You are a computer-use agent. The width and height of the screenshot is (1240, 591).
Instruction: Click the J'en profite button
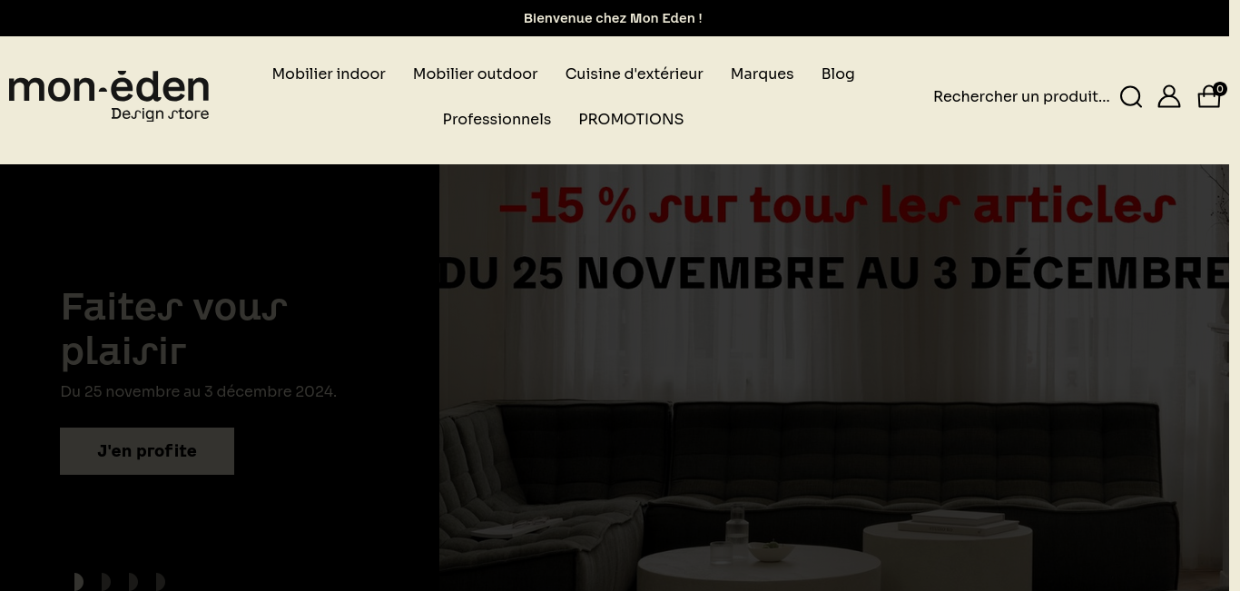147,451
